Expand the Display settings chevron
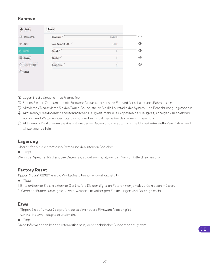Image resolution: width=210 pixels, height=273 pixels. pos(116,58)
